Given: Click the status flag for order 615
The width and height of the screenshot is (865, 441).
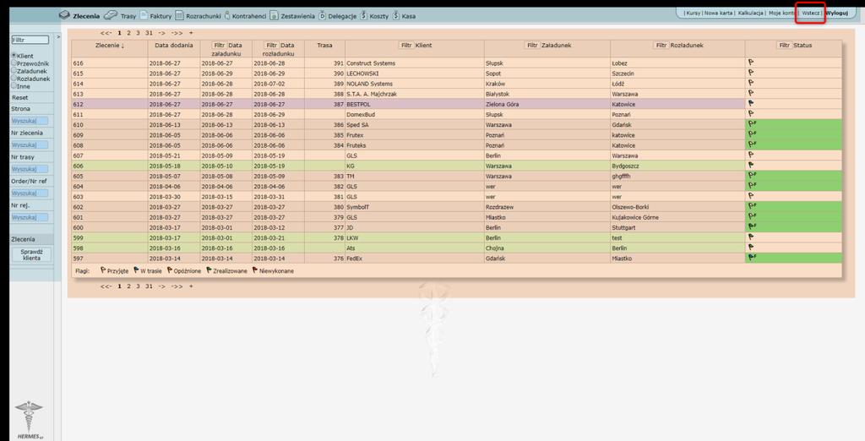Looking at the screenshot, I should tap(751, 73).
